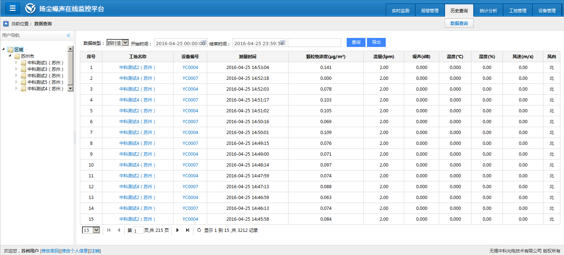Export data with 导出 button
Image resolution: width=564 pixels, height=255 pixels.
point(376,42)
